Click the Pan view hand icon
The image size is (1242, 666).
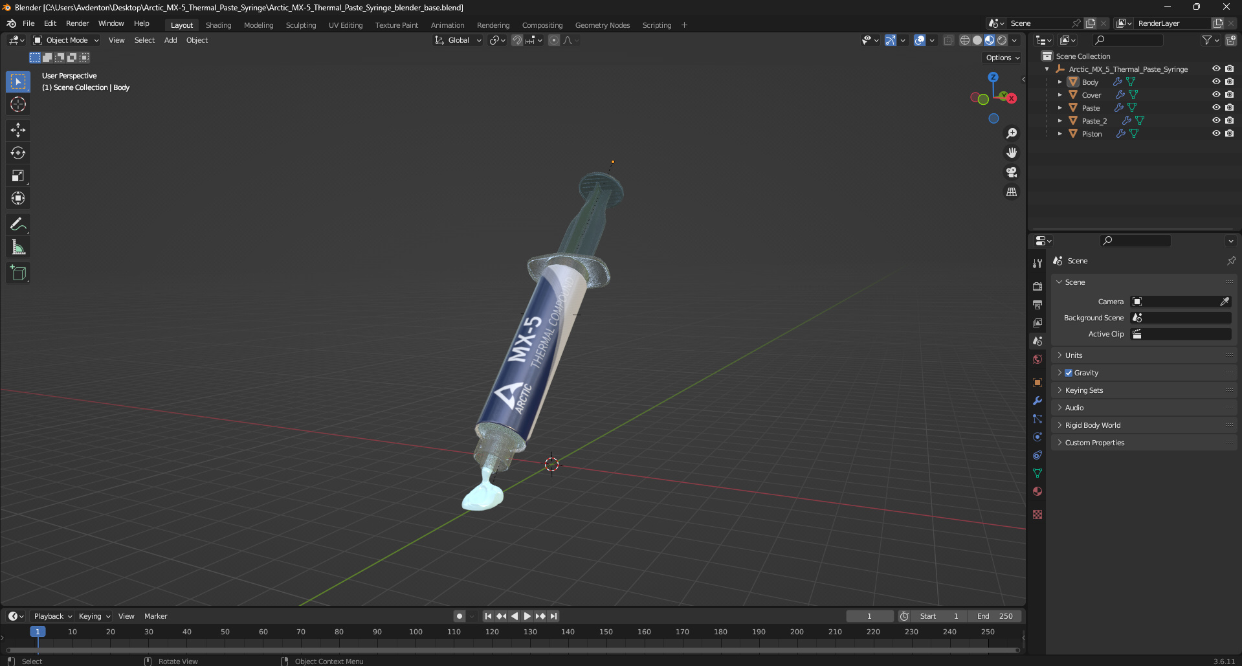pos(1012,153)
